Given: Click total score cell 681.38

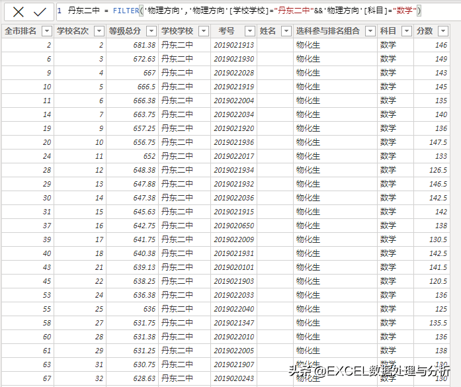Looking at the screenshot, I should [132, 45].
